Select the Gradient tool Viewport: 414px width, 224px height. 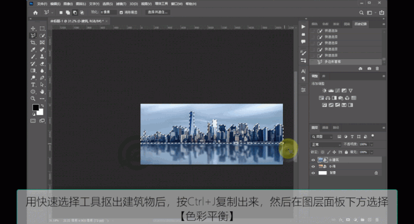click(33, 71)
